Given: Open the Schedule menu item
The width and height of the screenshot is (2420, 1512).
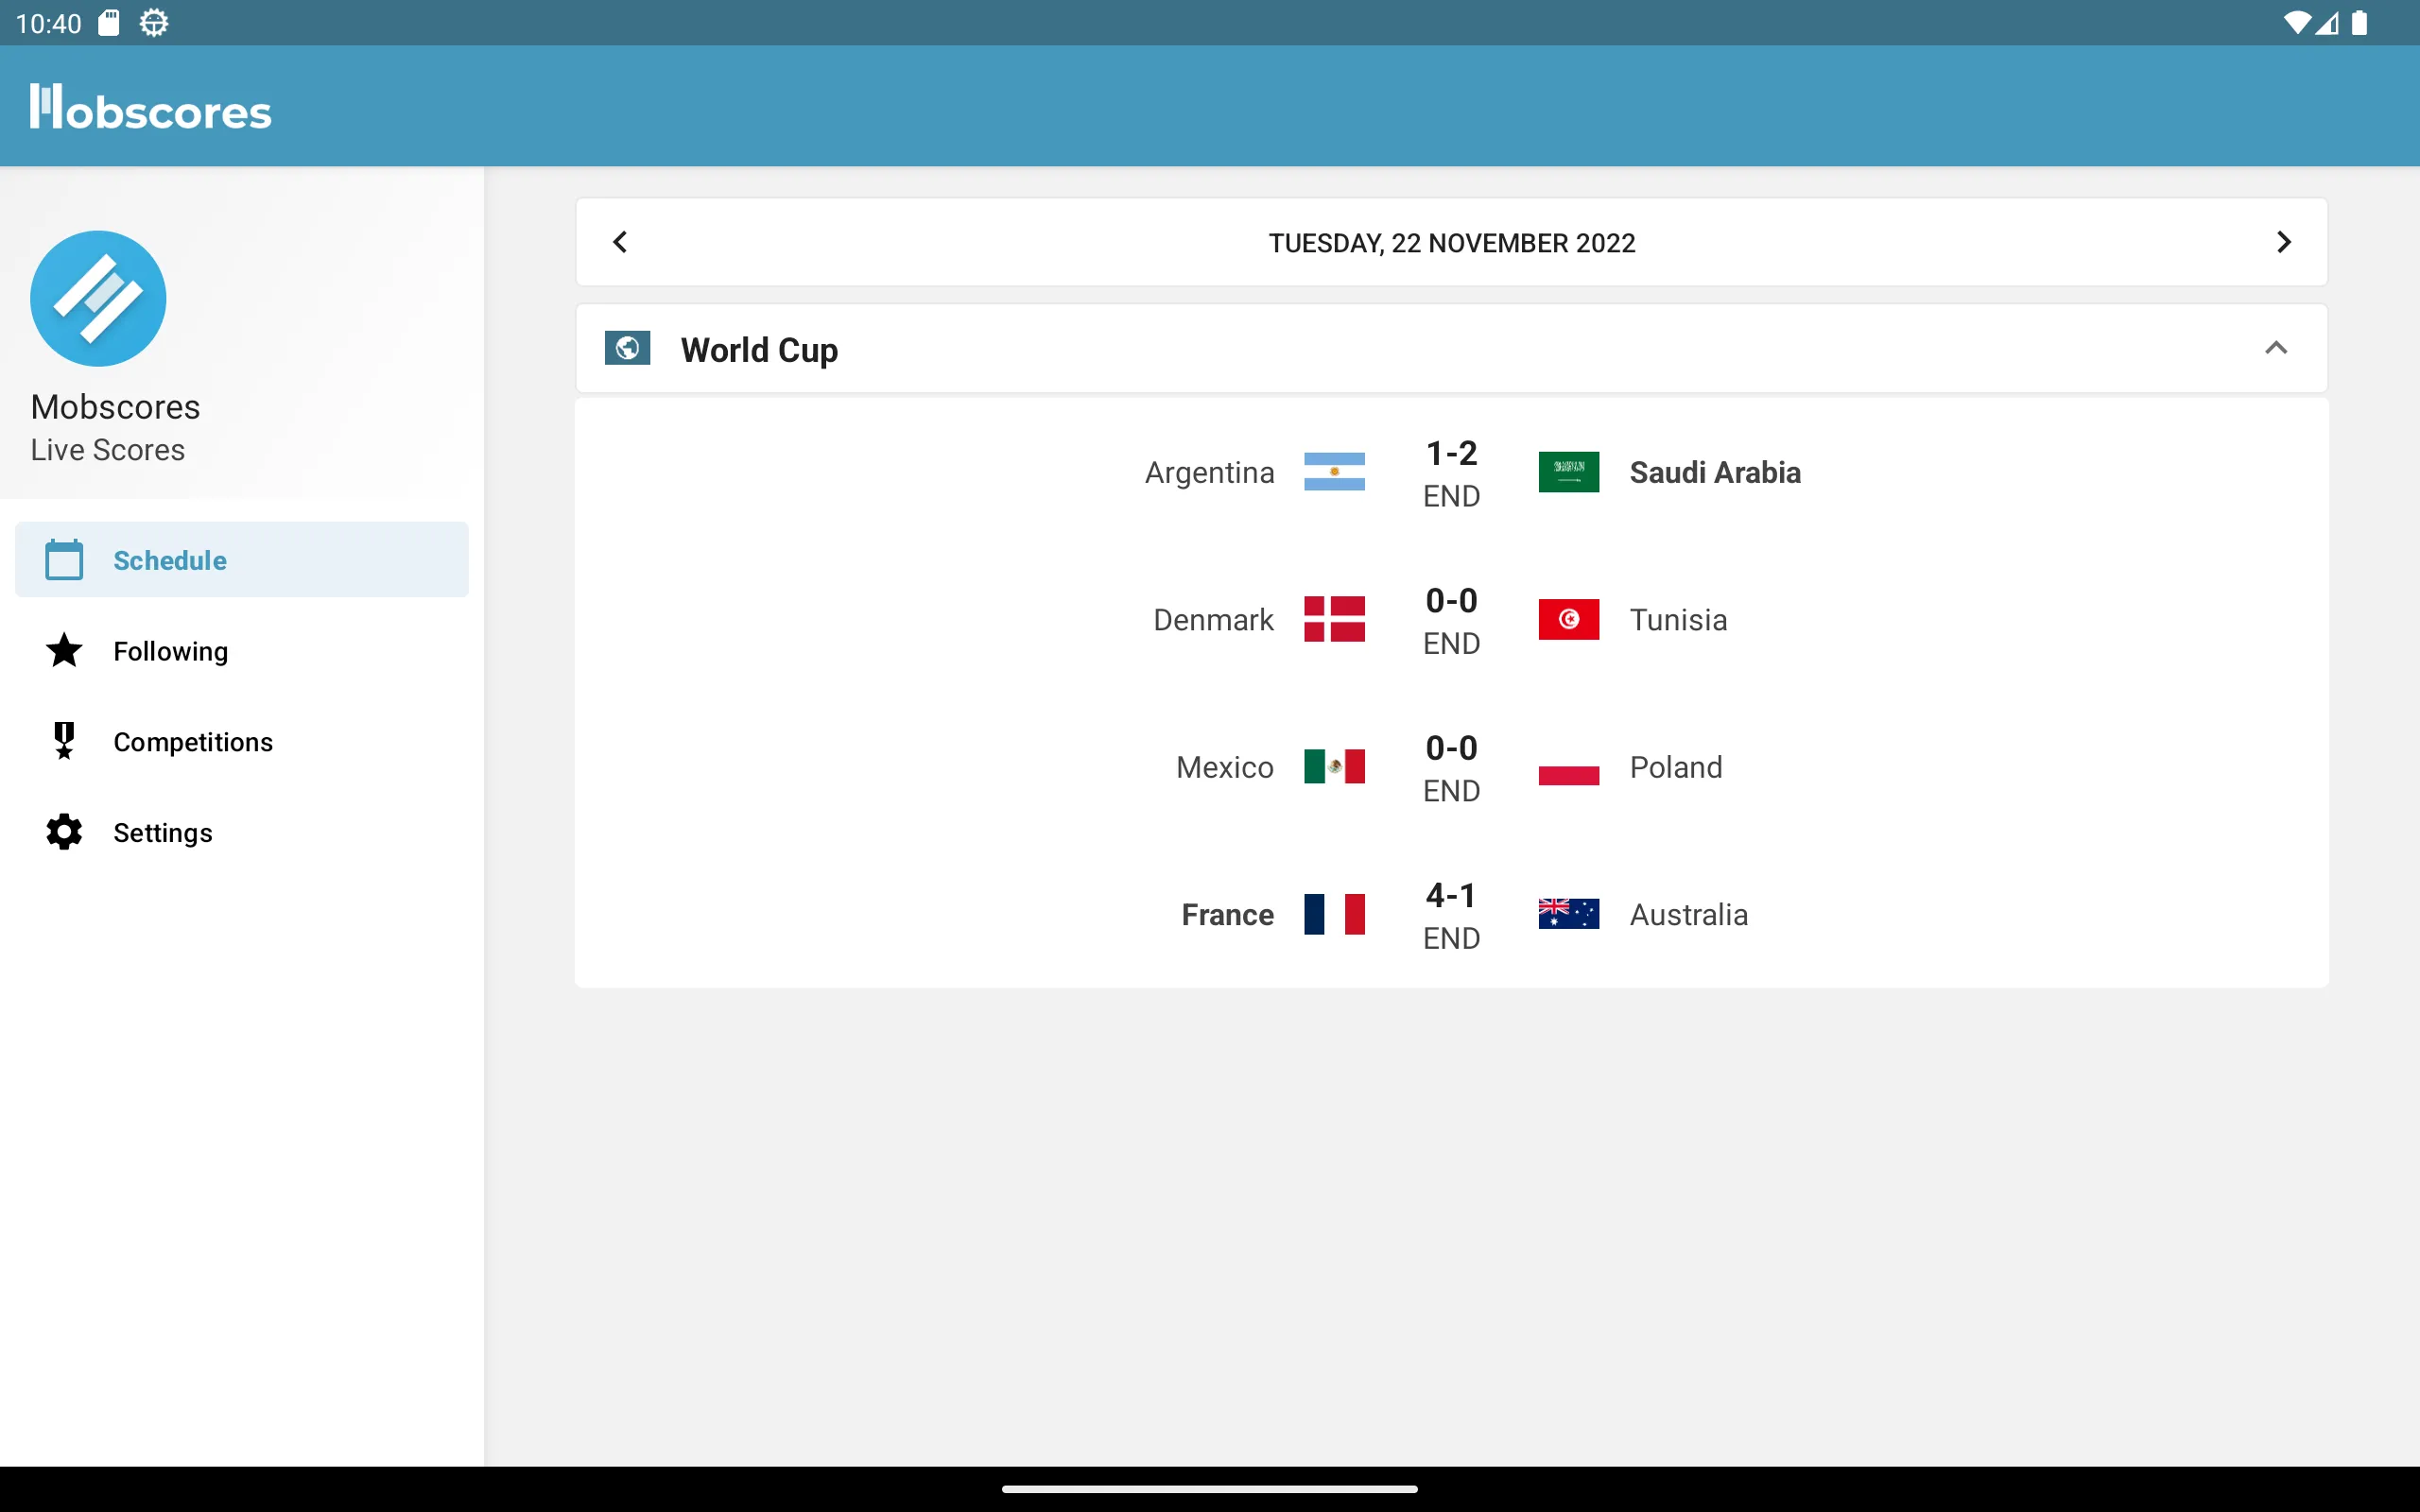Looking at the screenshot, I should coord(242,559).
